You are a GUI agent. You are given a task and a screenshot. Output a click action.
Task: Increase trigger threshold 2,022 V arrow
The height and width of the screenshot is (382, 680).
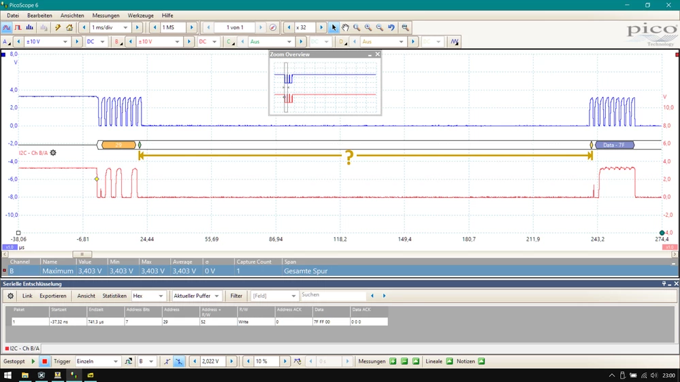tap(231, 361)
